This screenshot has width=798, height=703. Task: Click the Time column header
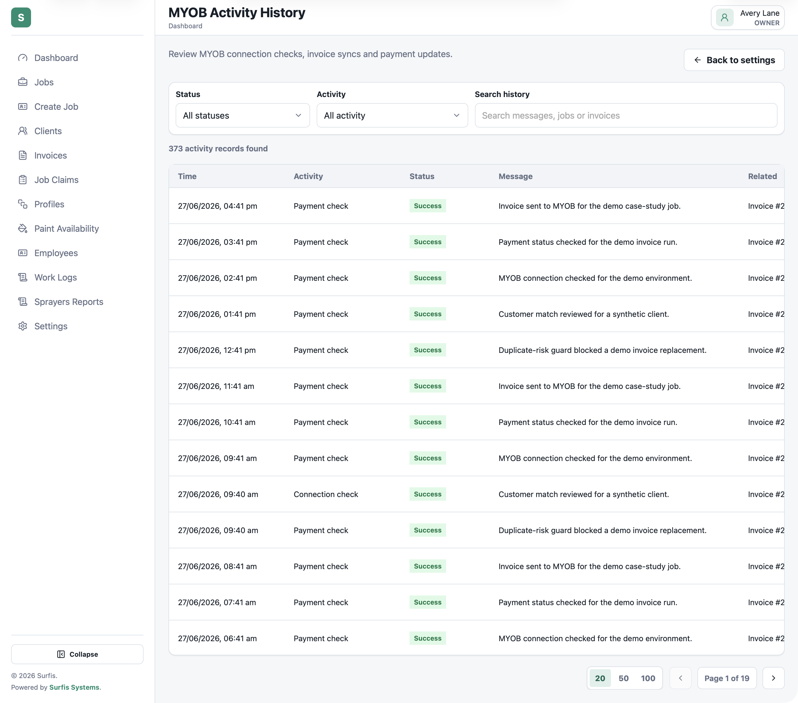pyautogui.click(x=187, y=176)
